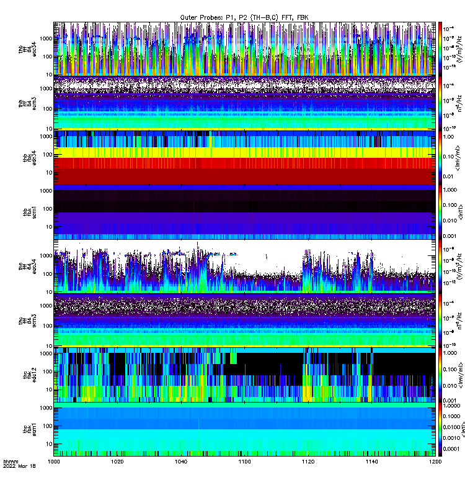Click the thb edc34 |mV/m| color bar
This screenshot has height=497, width=465.
440,158
